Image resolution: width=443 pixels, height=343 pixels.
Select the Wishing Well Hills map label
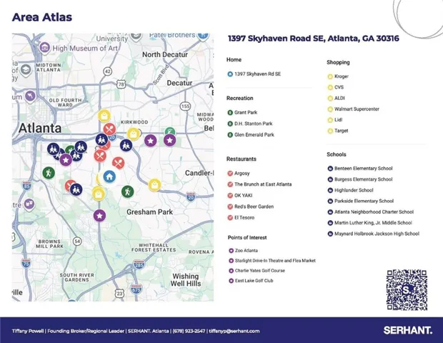186,279
